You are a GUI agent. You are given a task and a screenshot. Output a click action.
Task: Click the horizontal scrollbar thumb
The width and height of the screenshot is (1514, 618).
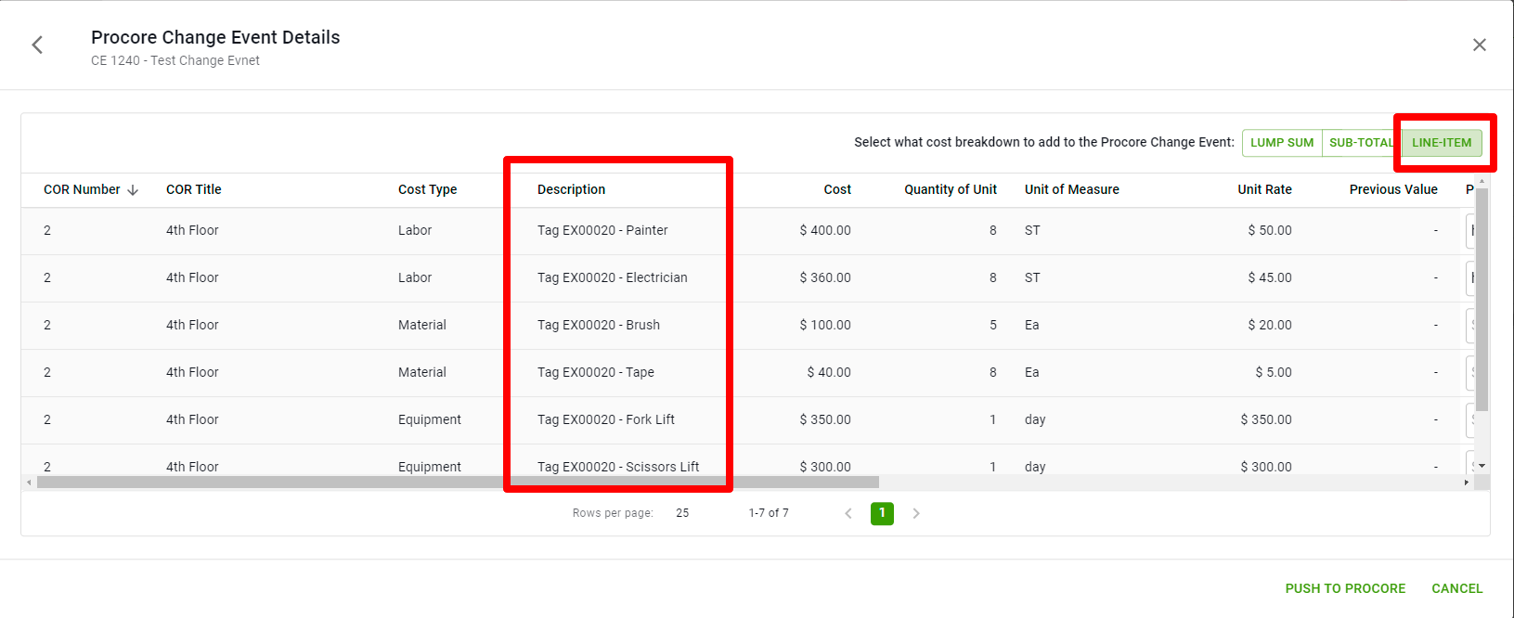tap(457, 483)
